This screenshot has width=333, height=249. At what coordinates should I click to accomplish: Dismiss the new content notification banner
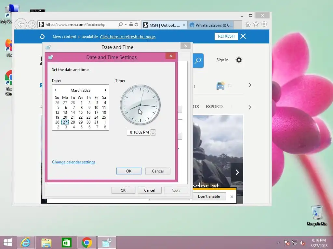pyautogui.click(x=243, y=36)
